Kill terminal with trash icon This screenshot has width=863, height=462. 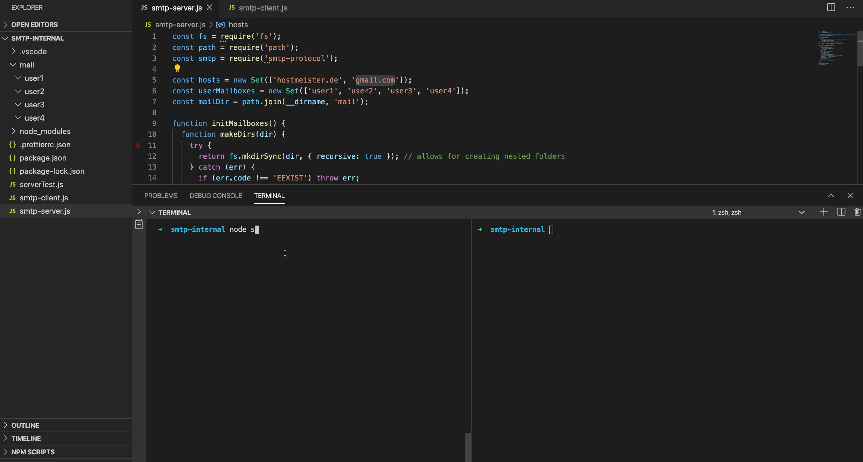click(x=857, y=212)
